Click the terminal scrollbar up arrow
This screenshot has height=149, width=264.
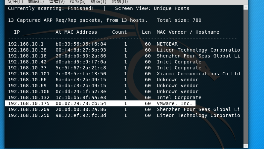[246, 7]
